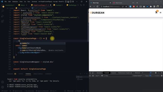Toggle the secondary sidebar layout icon
The height and width of the screenshot is (92, 163).
click(71, 2)
